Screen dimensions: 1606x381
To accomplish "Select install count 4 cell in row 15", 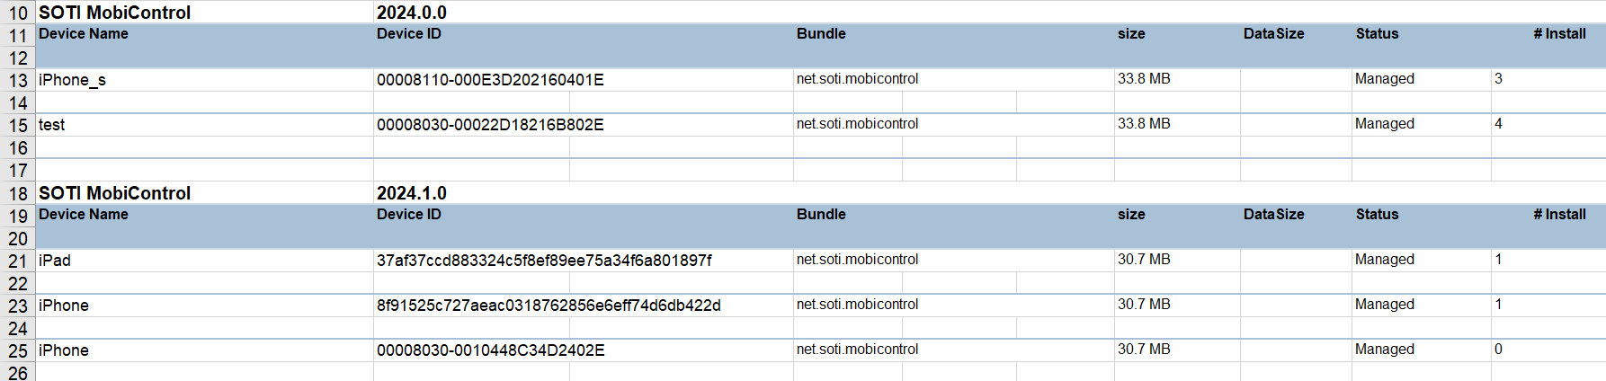I will pos(1548,124).
